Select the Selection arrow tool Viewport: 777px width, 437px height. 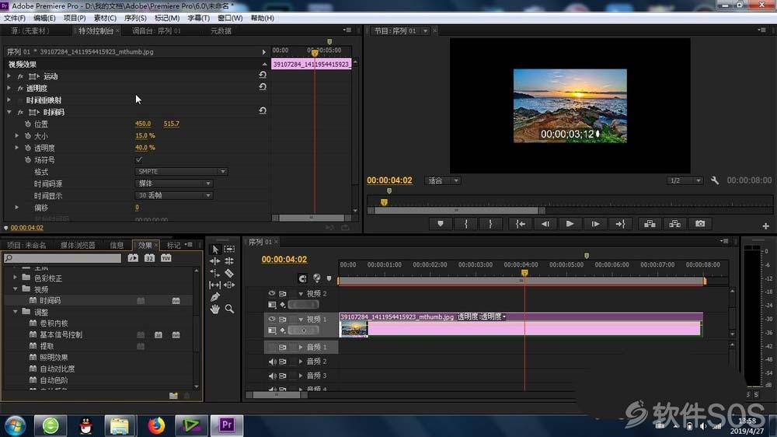(x=215, y=249)
